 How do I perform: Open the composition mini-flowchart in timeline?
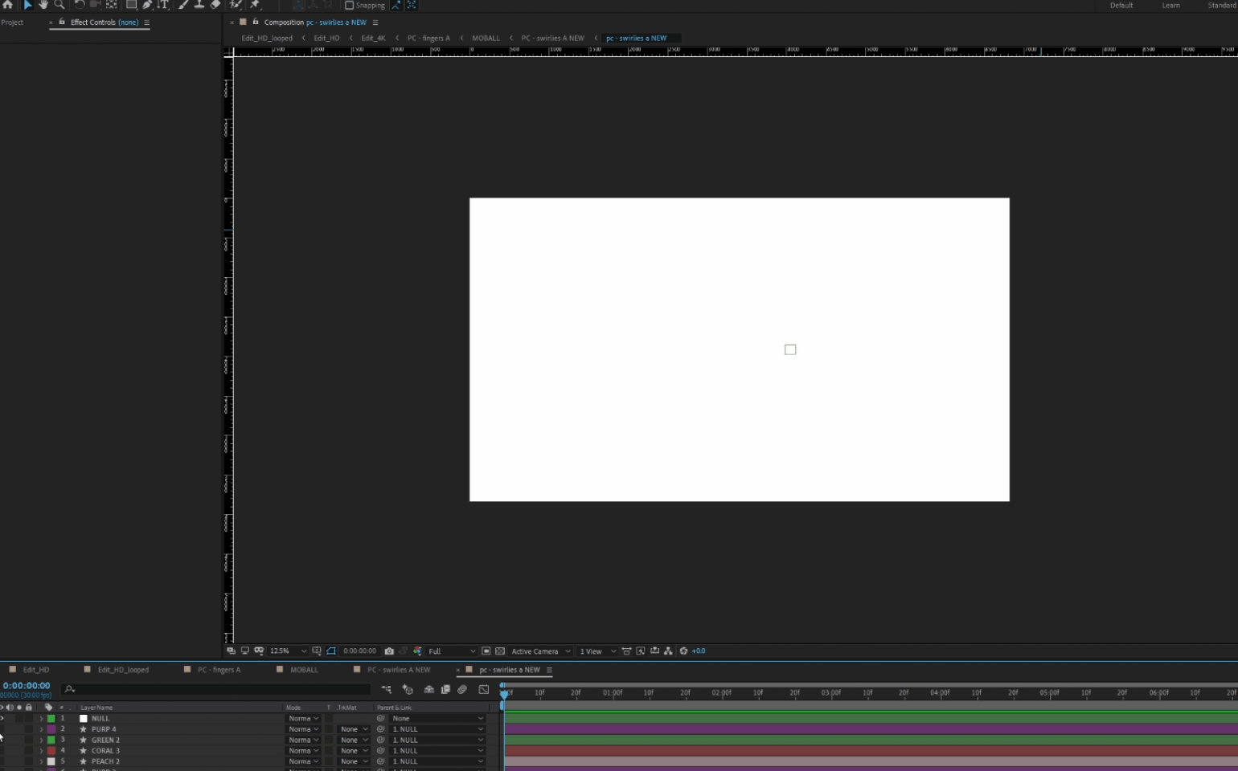pyautogui.click(x=387, y=689)
